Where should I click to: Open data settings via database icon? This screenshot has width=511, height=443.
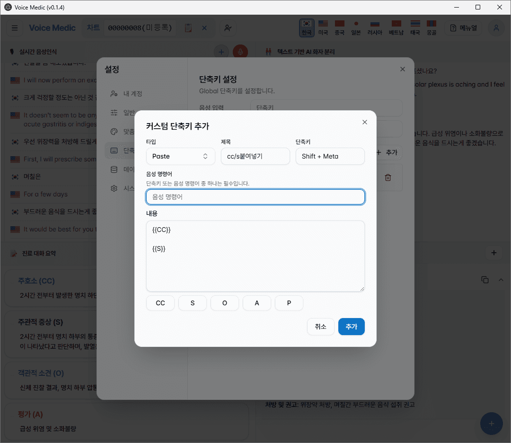tap(114, 169)
